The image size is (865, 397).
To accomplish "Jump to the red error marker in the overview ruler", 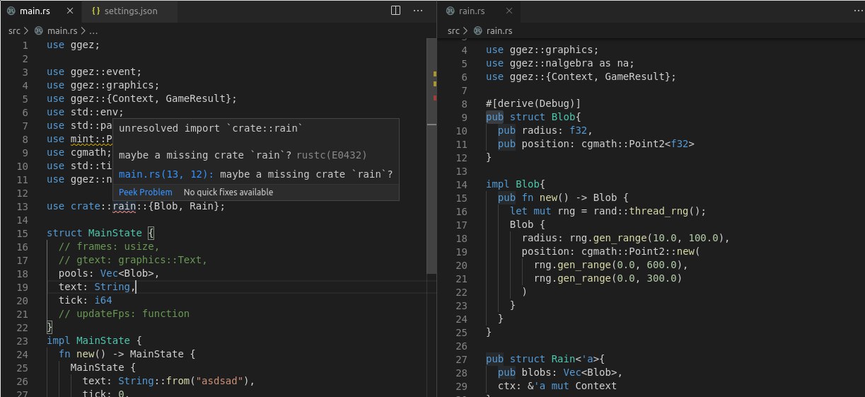I will point(434,98).
